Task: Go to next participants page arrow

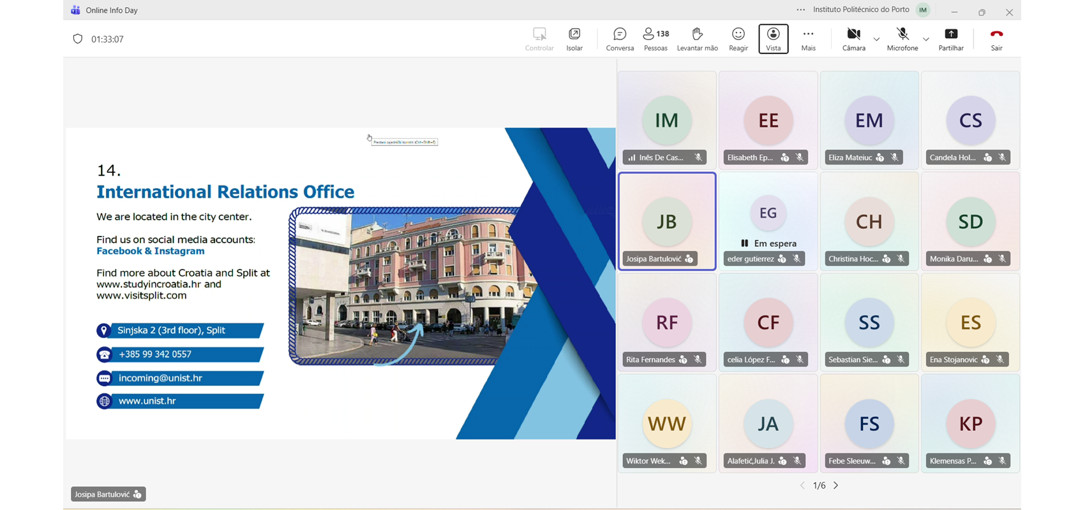Action: (x=836, y=485)
